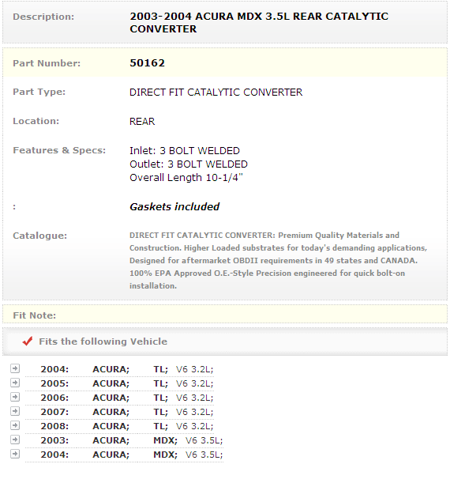
Task: Click the Catalogue description paragraph
Action: [x=279, y=260]
